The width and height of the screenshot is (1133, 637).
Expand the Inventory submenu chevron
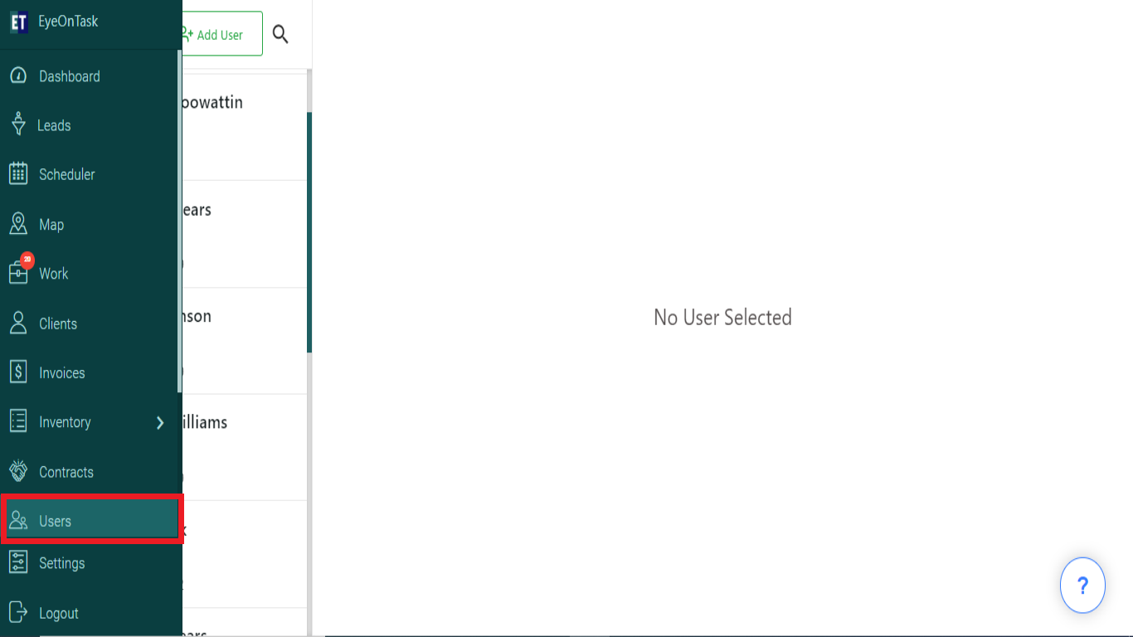pos(160,423)
